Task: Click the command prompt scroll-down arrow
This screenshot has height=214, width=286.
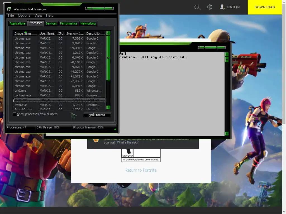Action: click(227, 133)
